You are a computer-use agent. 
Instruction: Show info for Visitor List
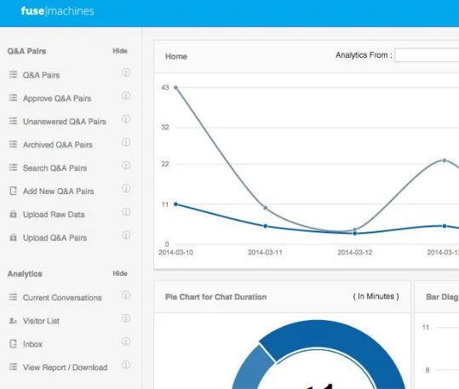click(x=126, y=318)
